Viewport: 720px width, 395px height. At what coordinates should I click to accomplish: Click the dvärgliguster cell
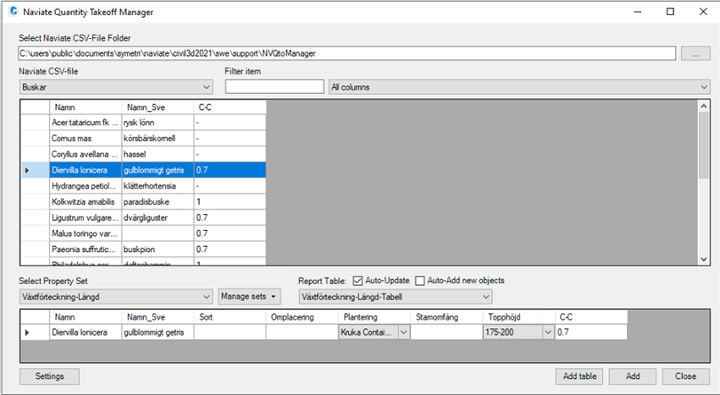point(158,217)
